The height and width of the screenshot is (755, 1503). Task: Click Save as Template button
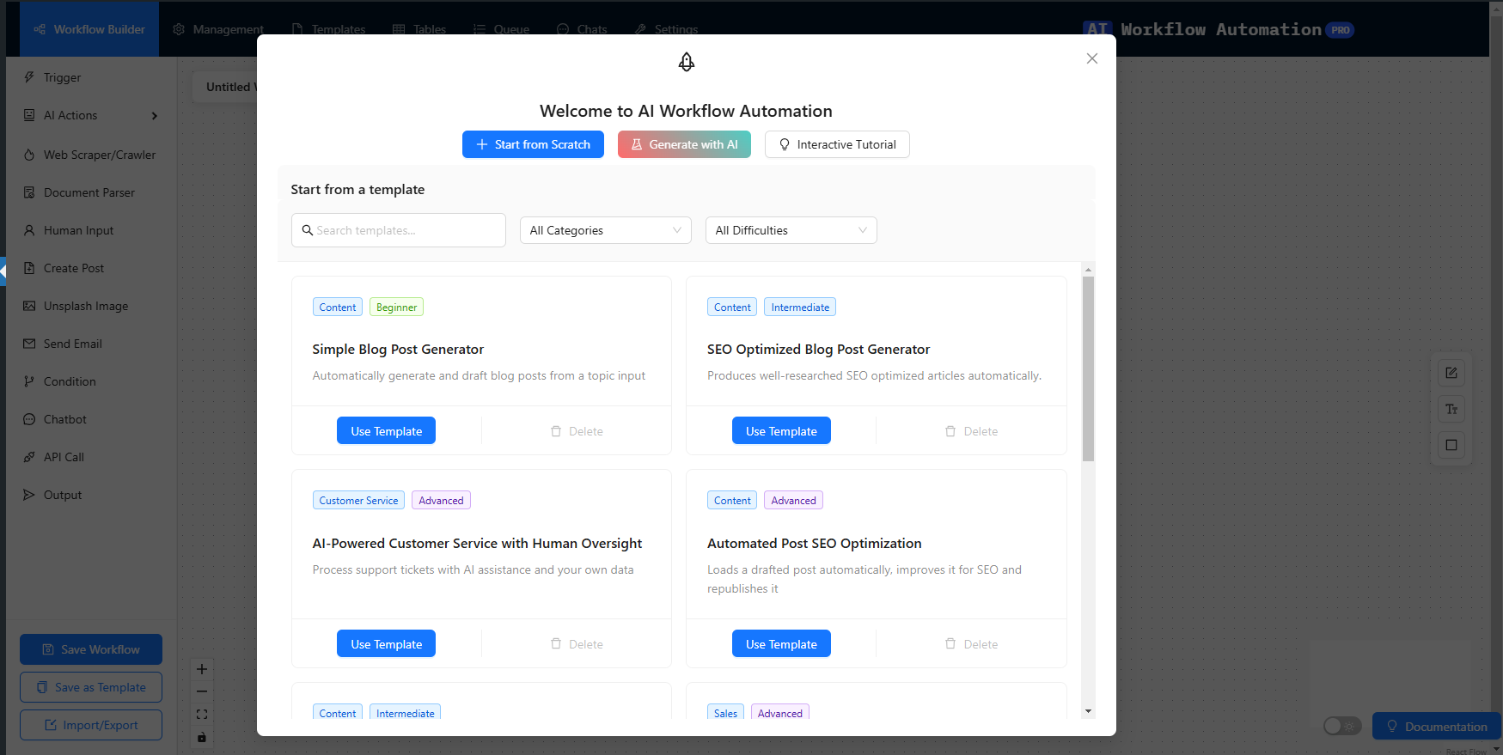click(x=91, y=687)
